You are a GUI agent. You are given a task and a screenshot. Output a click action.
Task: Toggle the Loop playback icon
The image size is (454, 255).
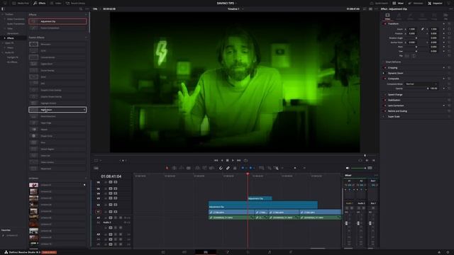tap(245, 160)
